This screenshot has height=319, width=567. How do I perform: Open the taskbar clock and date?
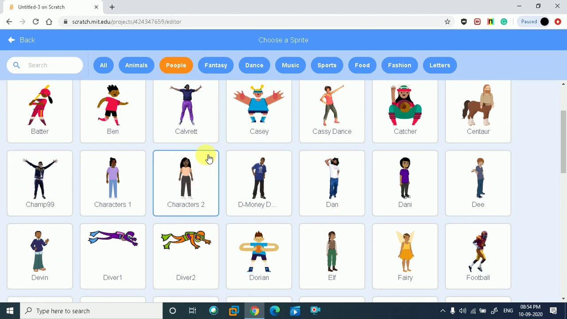pos(530,311)
